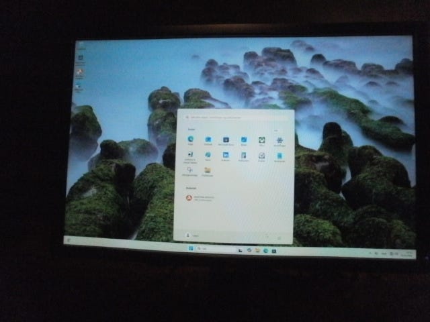The width and height of the screenshot is (430, 322).
Task: Open the recommended item with orange icon
Action: pyautogui.click(x=200, y=198)
